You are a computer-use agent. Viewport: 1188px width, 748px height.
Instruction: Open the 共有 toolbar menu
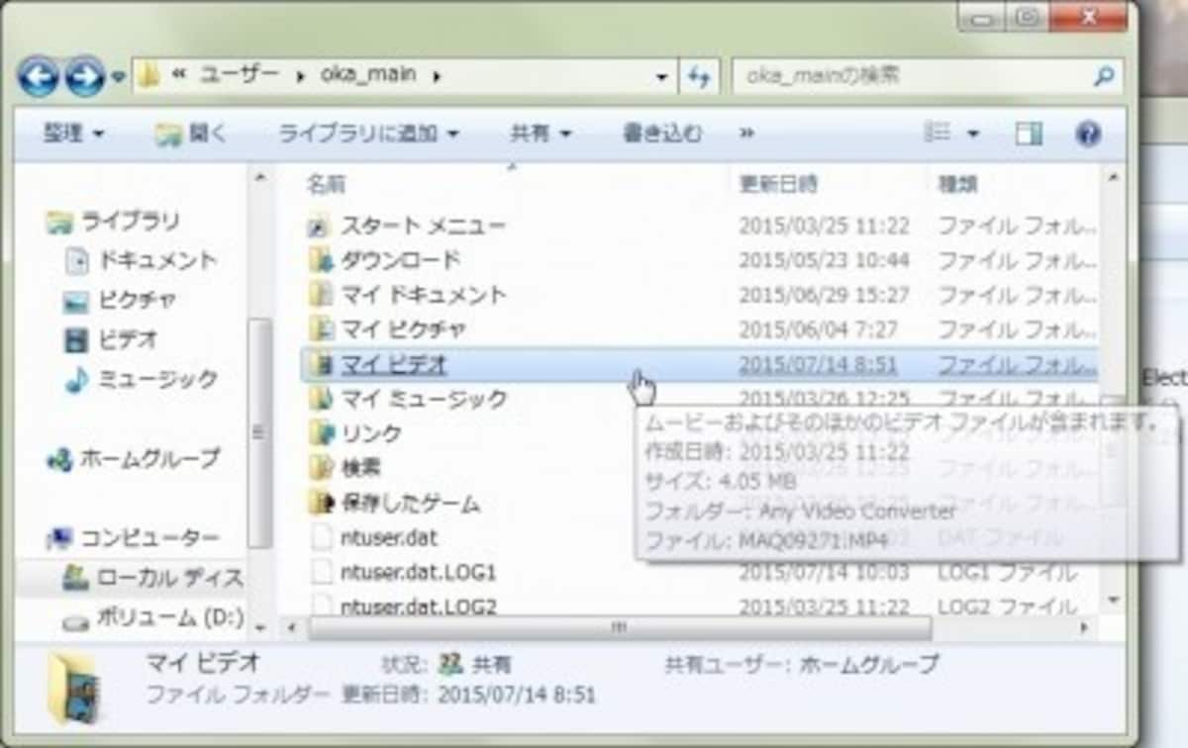541,133
